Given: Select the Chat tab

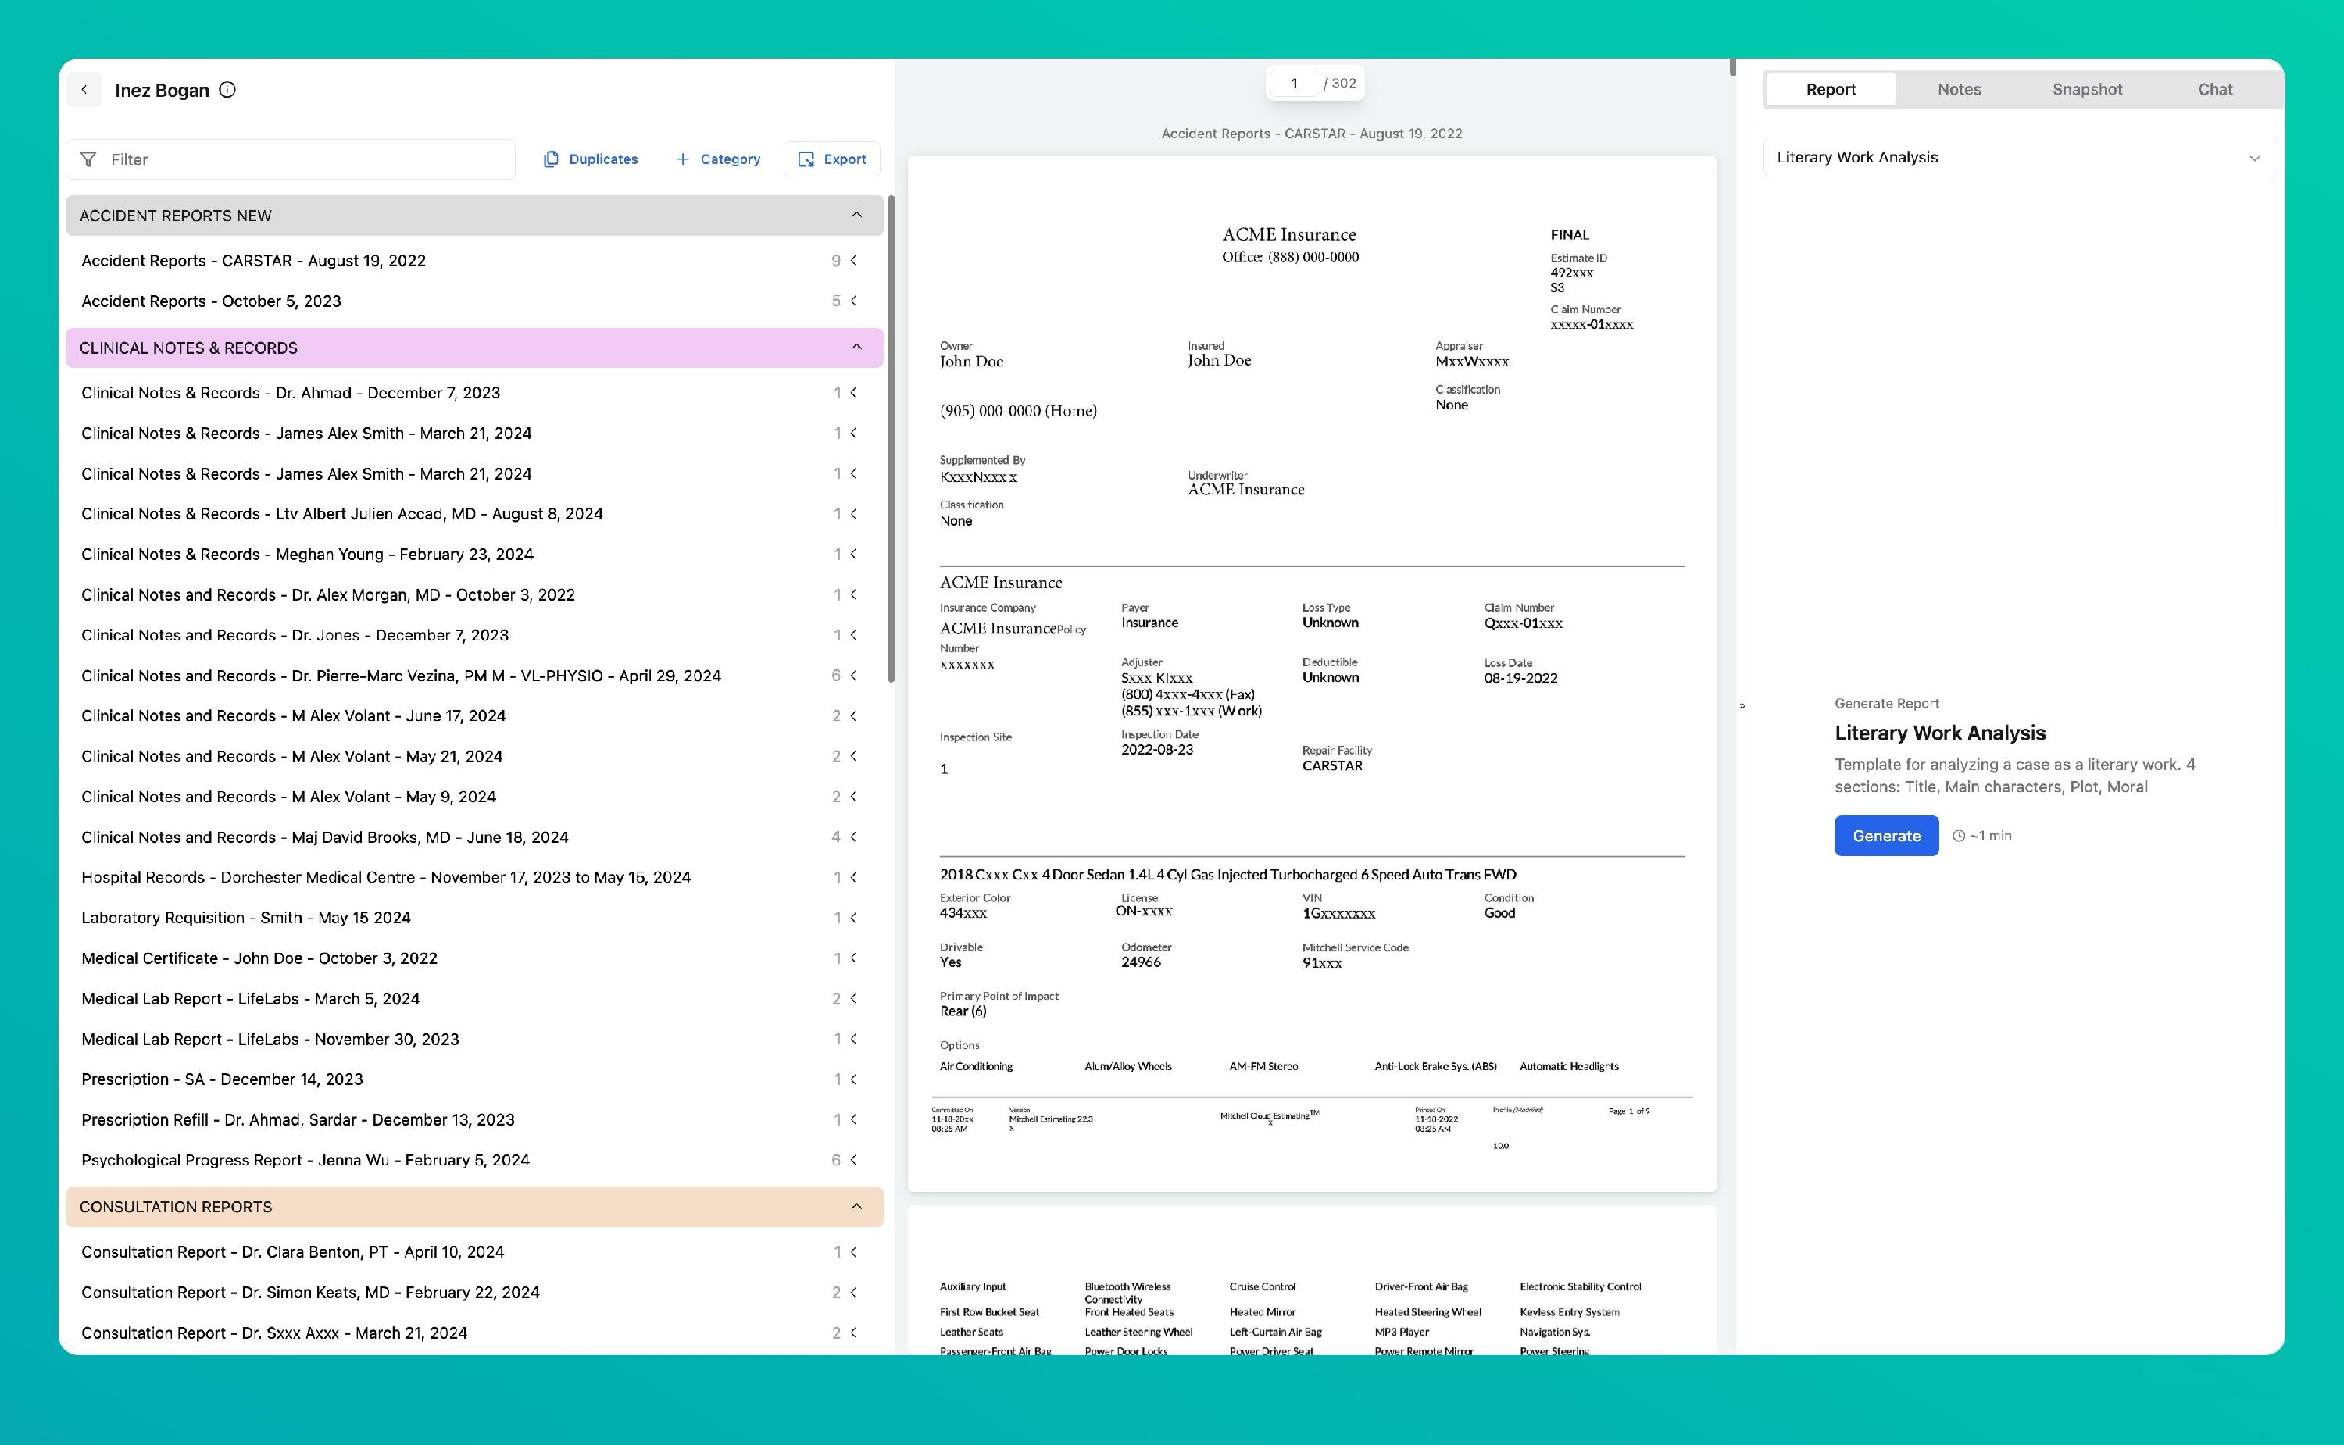Looking at the screenshot, I should (x=2214, y=89).
